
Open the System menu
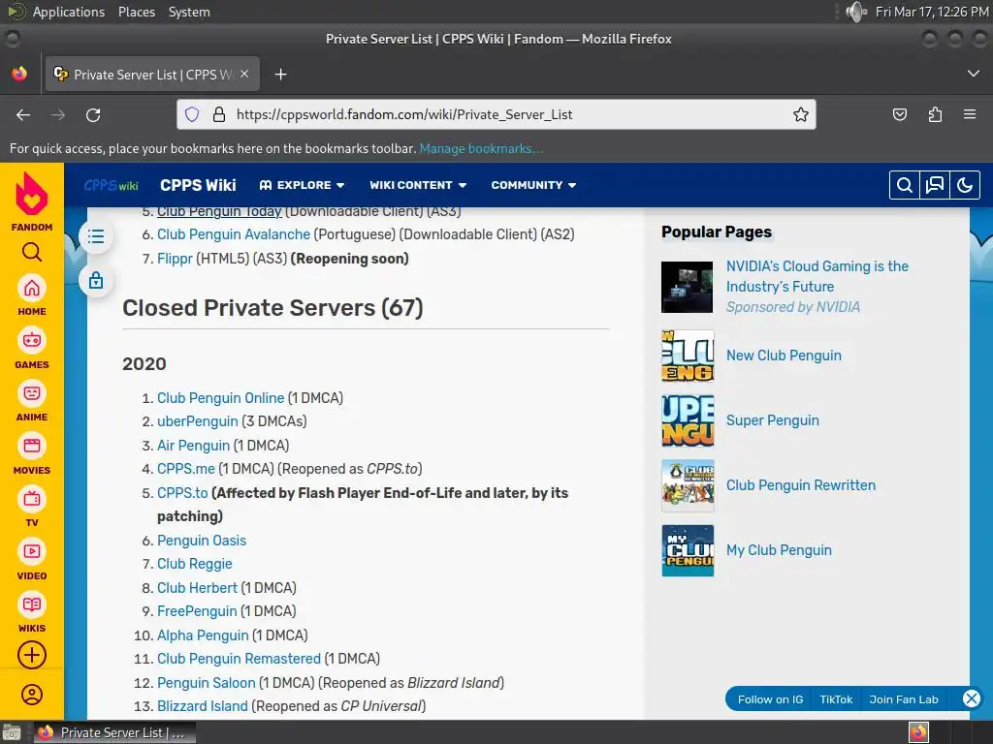click(189, 12)
